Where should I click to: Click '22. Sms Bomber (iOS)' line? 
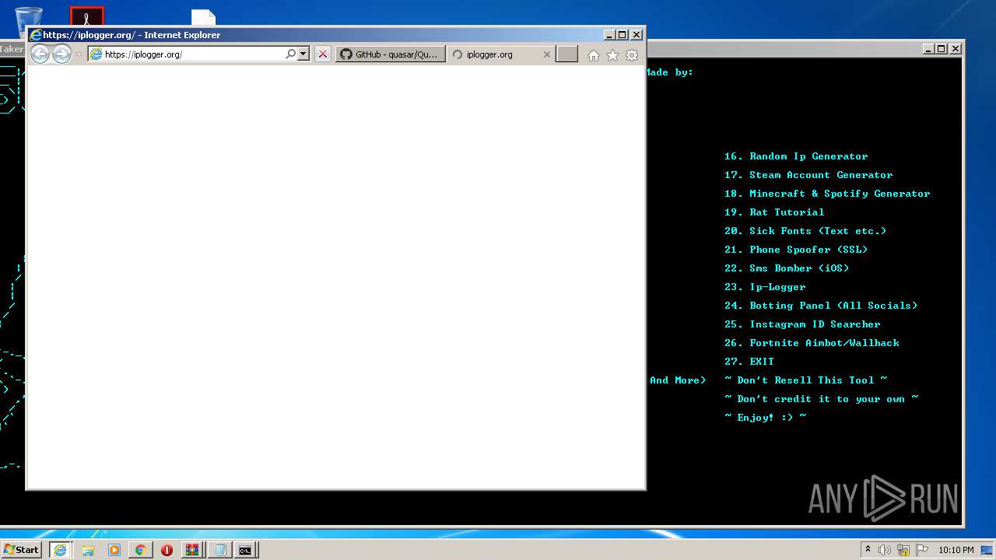[x=787, y=268]
